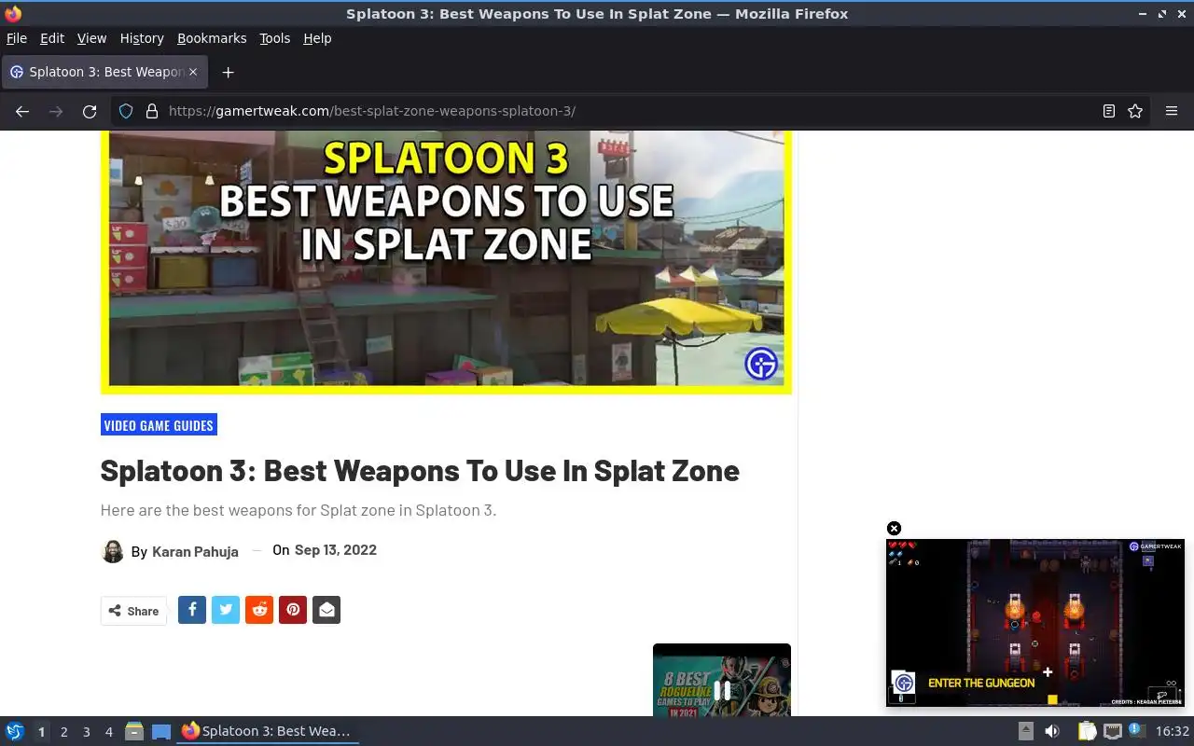Viewport: 1194px width, 746px height.
Task: Open the floating Enter the Gungeon video
Action: tap(1034, 622)
